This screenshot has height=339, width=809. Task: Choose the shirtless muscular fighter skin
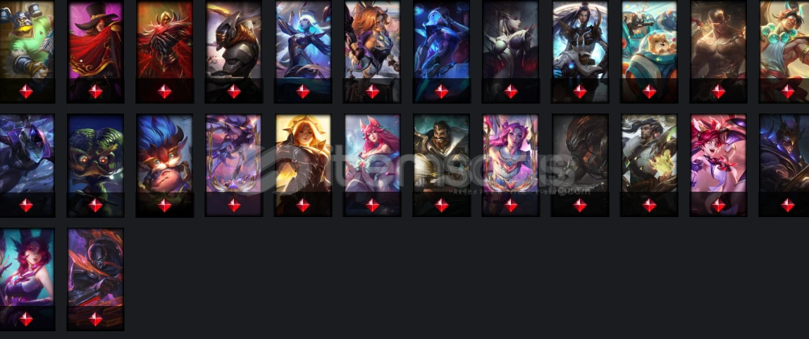click(x=718, y=39)
